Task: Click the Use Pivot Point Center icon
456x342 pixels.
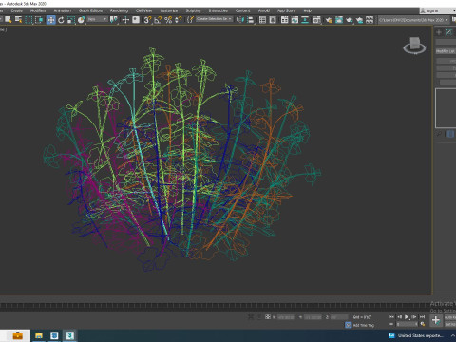Action: pos(113,20)
